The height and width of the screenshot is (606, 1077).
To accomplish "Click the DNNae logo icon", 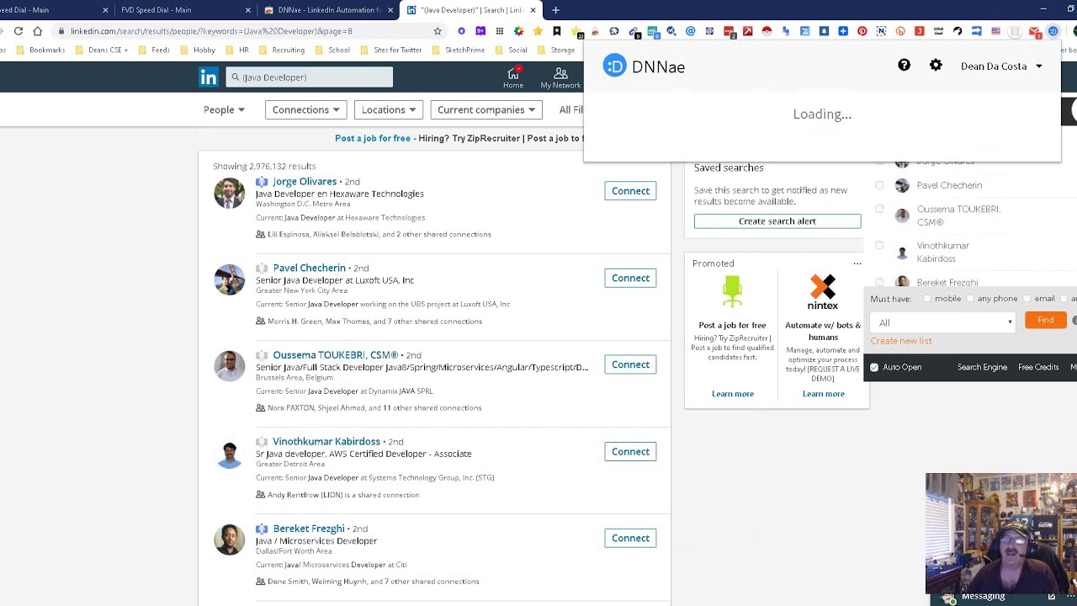I will coord(615,66).
